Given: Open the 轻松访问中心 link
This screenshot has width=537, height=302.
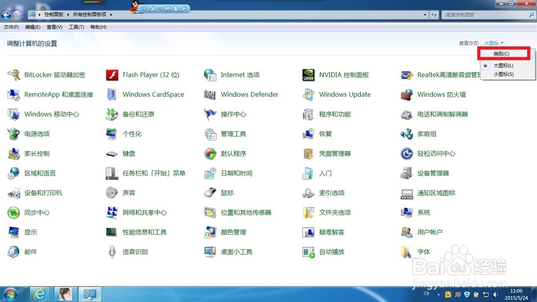Looking at the screenshot, I should (x=436, y=154).
